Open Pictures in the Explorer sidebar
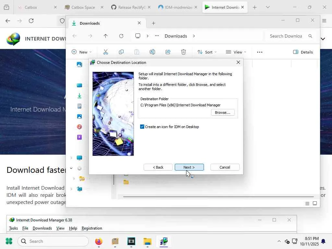The width and height of the screenshot is (332, 249). (79, 116)
